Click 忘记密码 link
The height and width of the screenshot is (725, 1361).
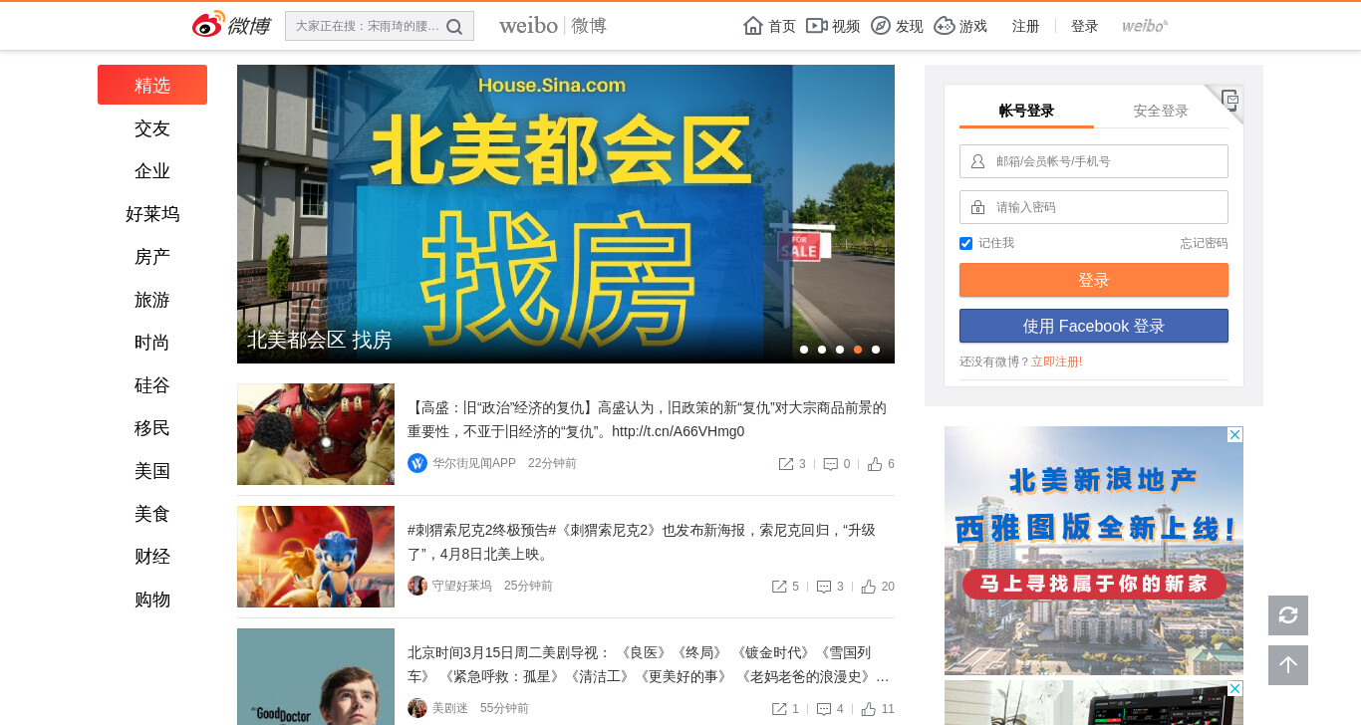click(x=1205, y=243)
